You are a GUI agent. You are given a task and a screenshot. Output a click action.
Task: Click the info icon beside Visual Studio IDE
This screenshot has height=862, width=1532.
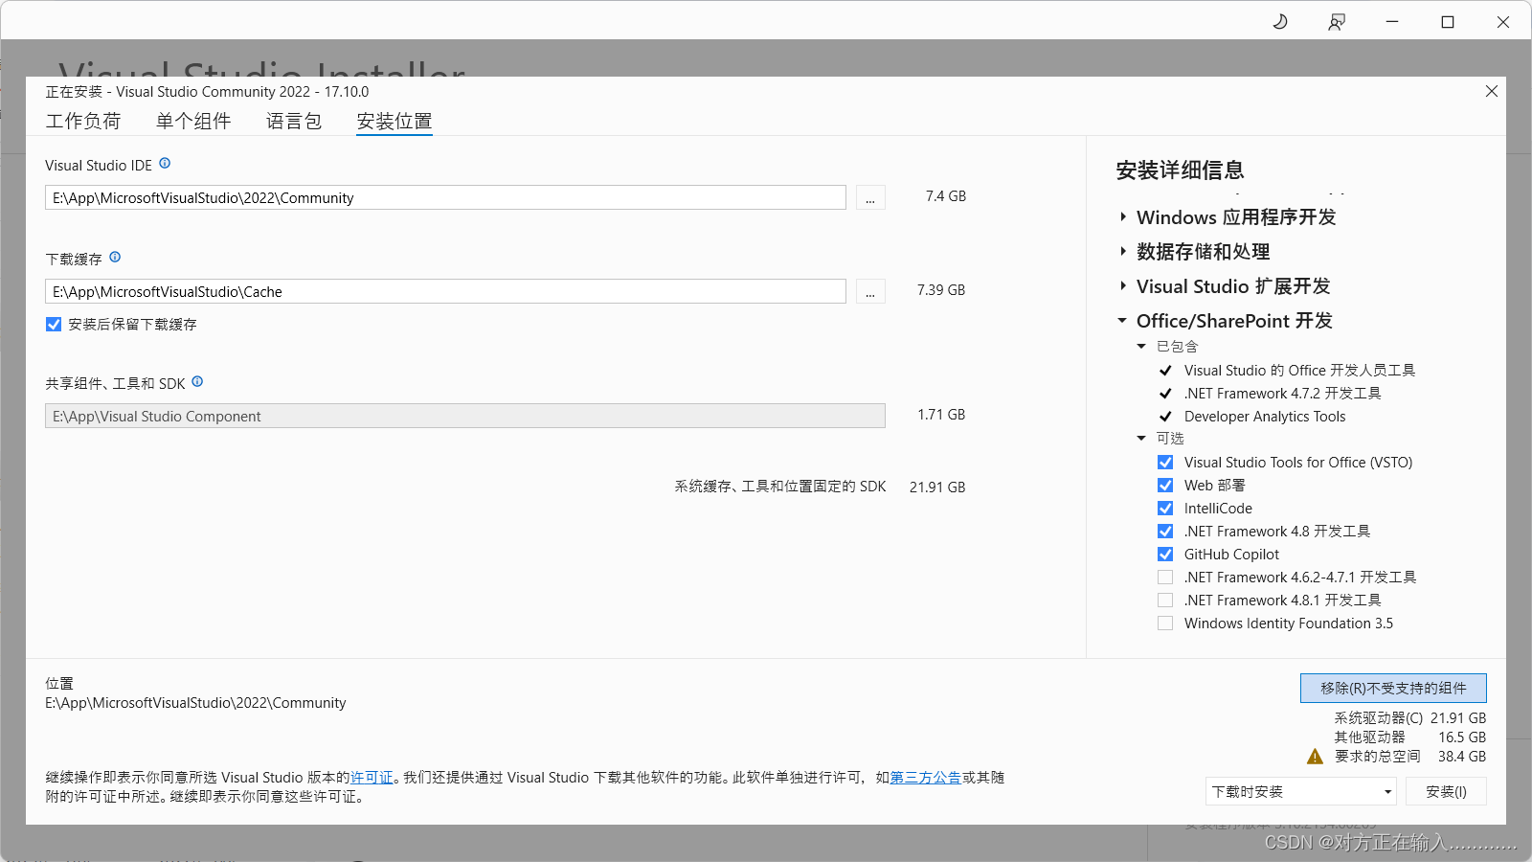coord(165,164)
